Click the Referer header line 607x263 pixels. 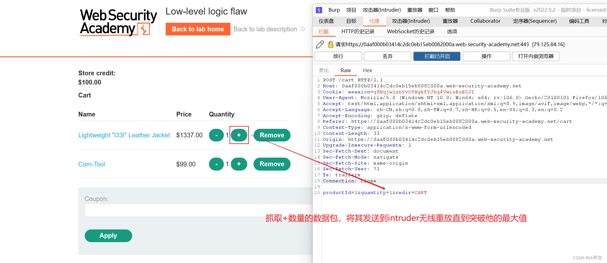[x=447, y=121]
